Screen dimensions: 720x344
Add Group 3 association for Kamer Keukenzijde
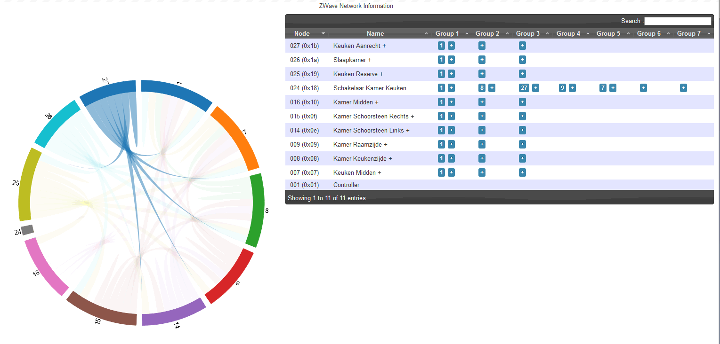point(522,158)
